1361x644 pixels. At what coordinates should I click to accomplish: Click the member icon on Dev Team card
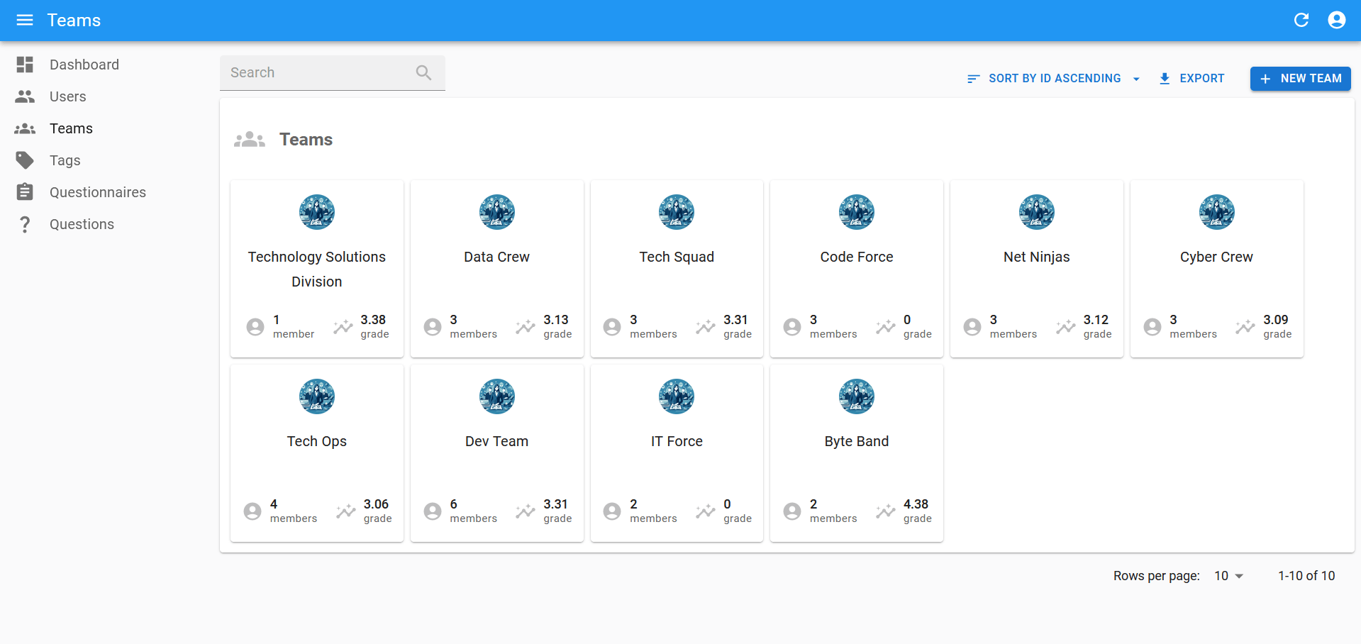433,511
